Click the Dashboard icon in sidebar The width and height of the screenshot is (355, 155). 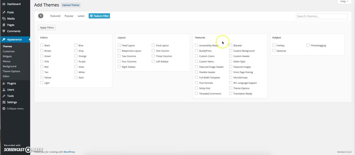coord(4,4)
